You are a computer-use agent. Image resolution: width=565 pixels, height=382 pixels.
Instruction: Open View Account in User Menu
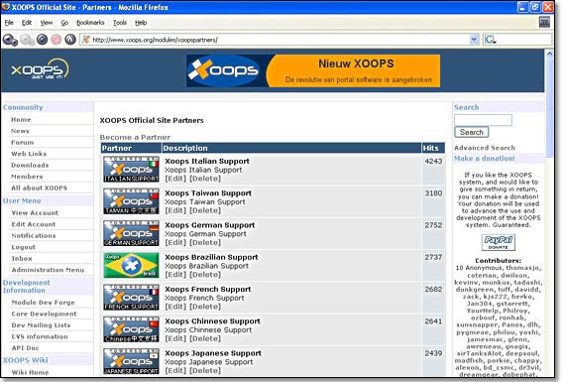[x=35, y=213]
